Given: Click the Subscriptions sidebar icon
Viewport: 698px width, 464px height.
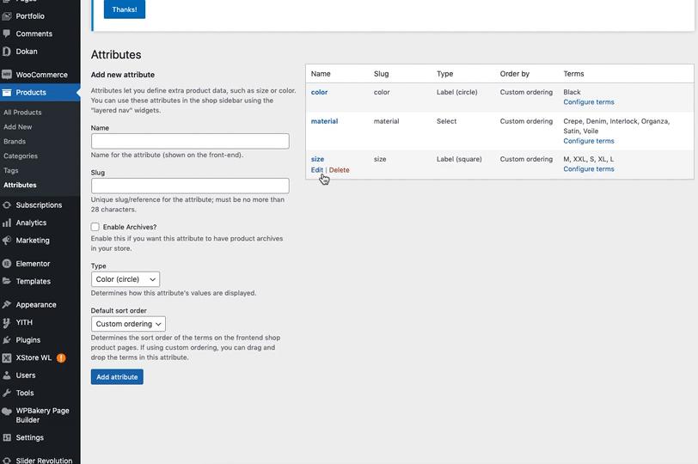Looking at the screenshot, I should click(x=7, y=205).
